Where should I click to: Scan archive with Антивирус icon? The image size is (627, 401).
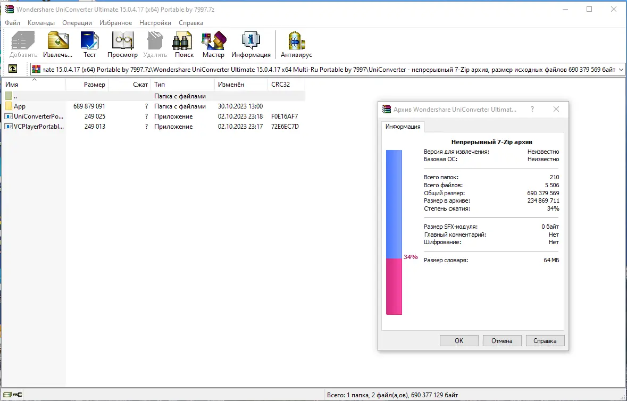pyautogui.click(x=296, y=43)
